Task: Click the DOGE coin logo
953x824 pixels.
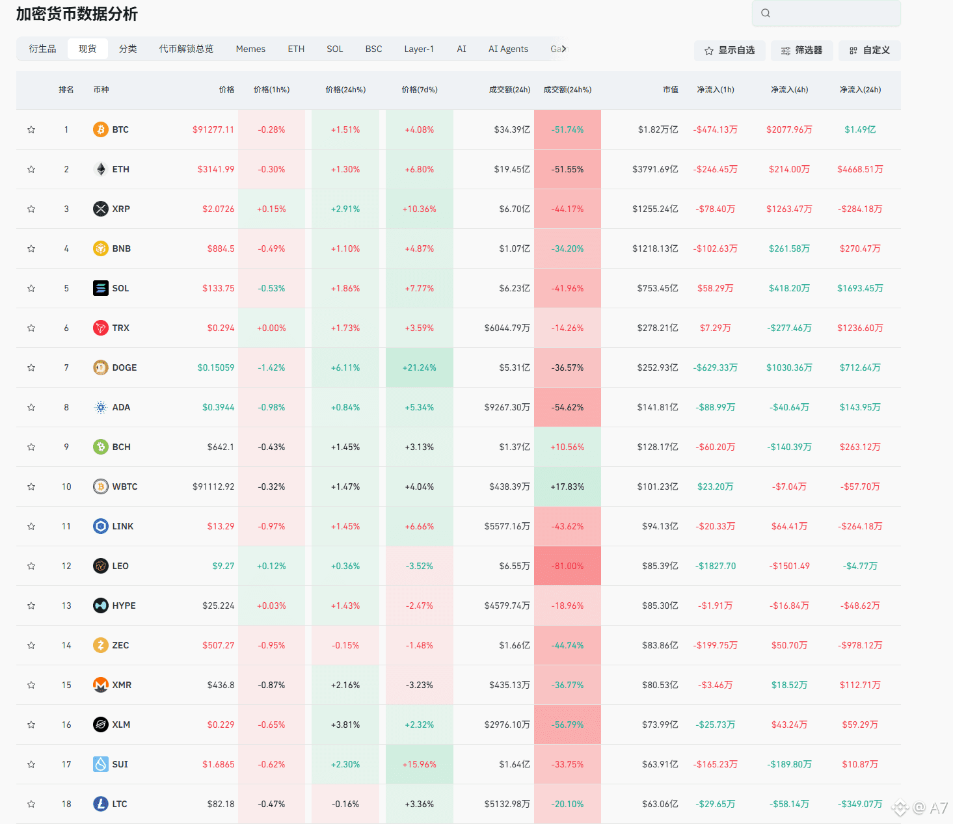Action: pos(100,367)
